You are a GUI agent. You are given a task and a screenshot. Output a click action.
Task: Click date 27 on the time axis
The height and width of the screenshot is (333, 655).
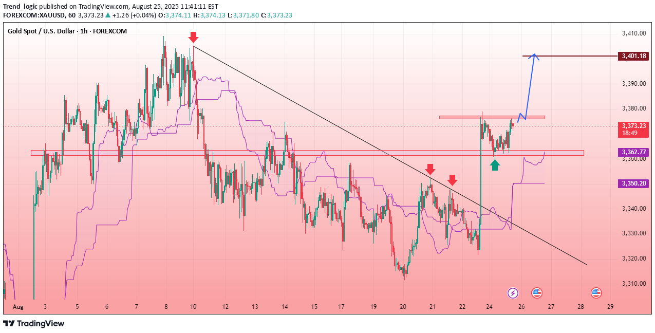551,307
